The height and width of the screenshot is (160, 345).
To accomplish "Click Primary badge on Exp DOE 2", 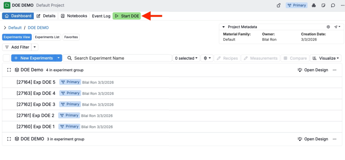I will point(69,115).
